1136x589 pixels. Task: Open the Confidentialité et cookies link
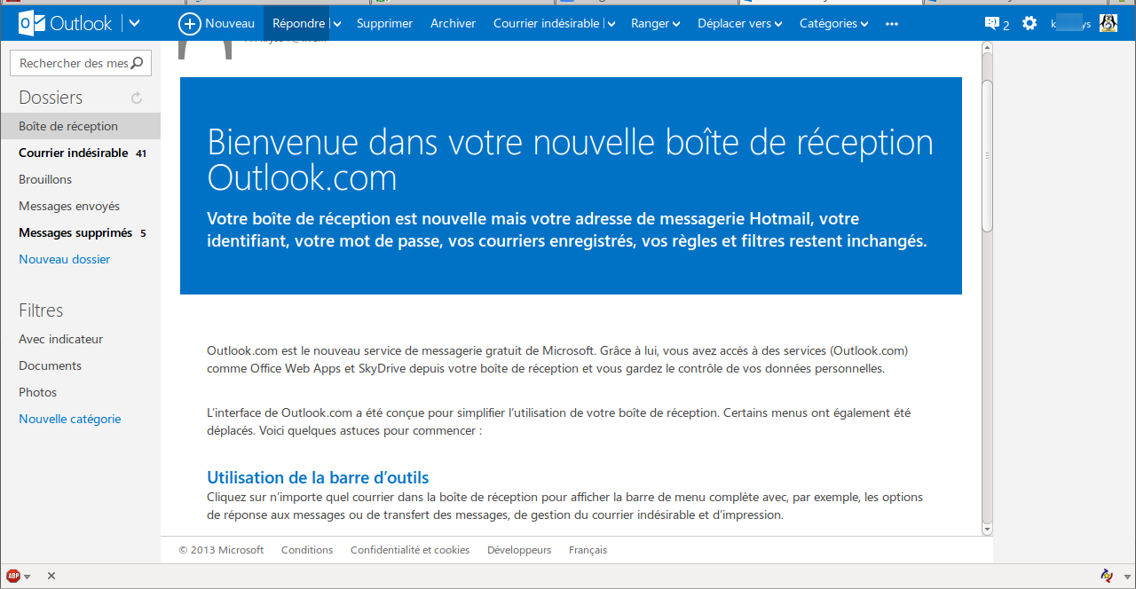(410, 550)
